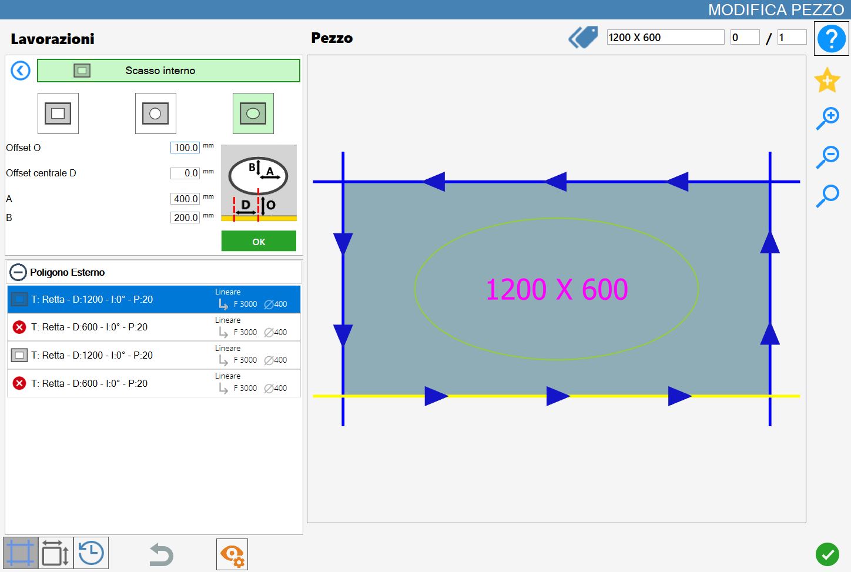Add to favorites with the star icon
The width and height of the screenshot is (851, 572).
pos(827,80)
